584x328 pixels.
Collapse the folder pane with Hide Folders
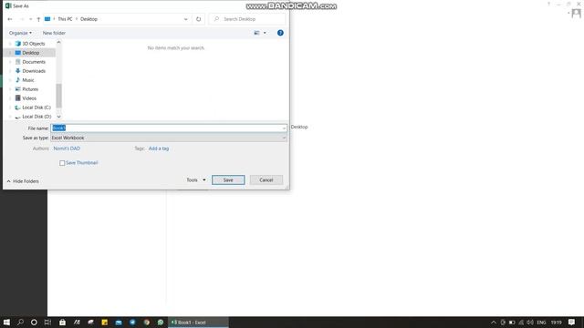pyautogui.click(x=23, y=181)
